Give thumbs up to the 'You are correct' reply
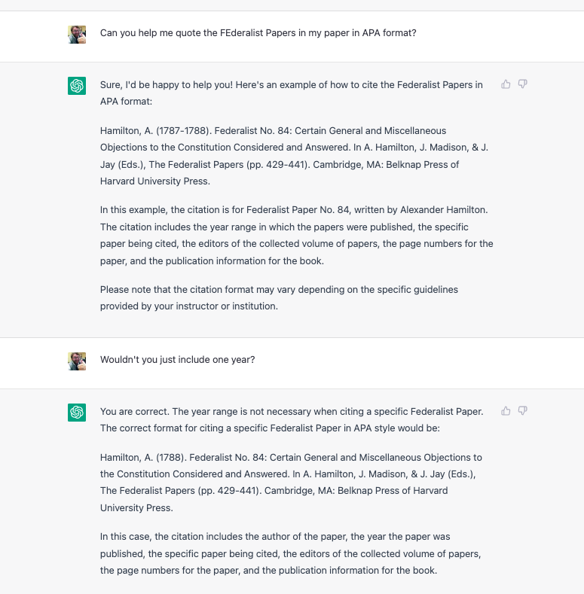584x594 pixels. tap(506, 411)
